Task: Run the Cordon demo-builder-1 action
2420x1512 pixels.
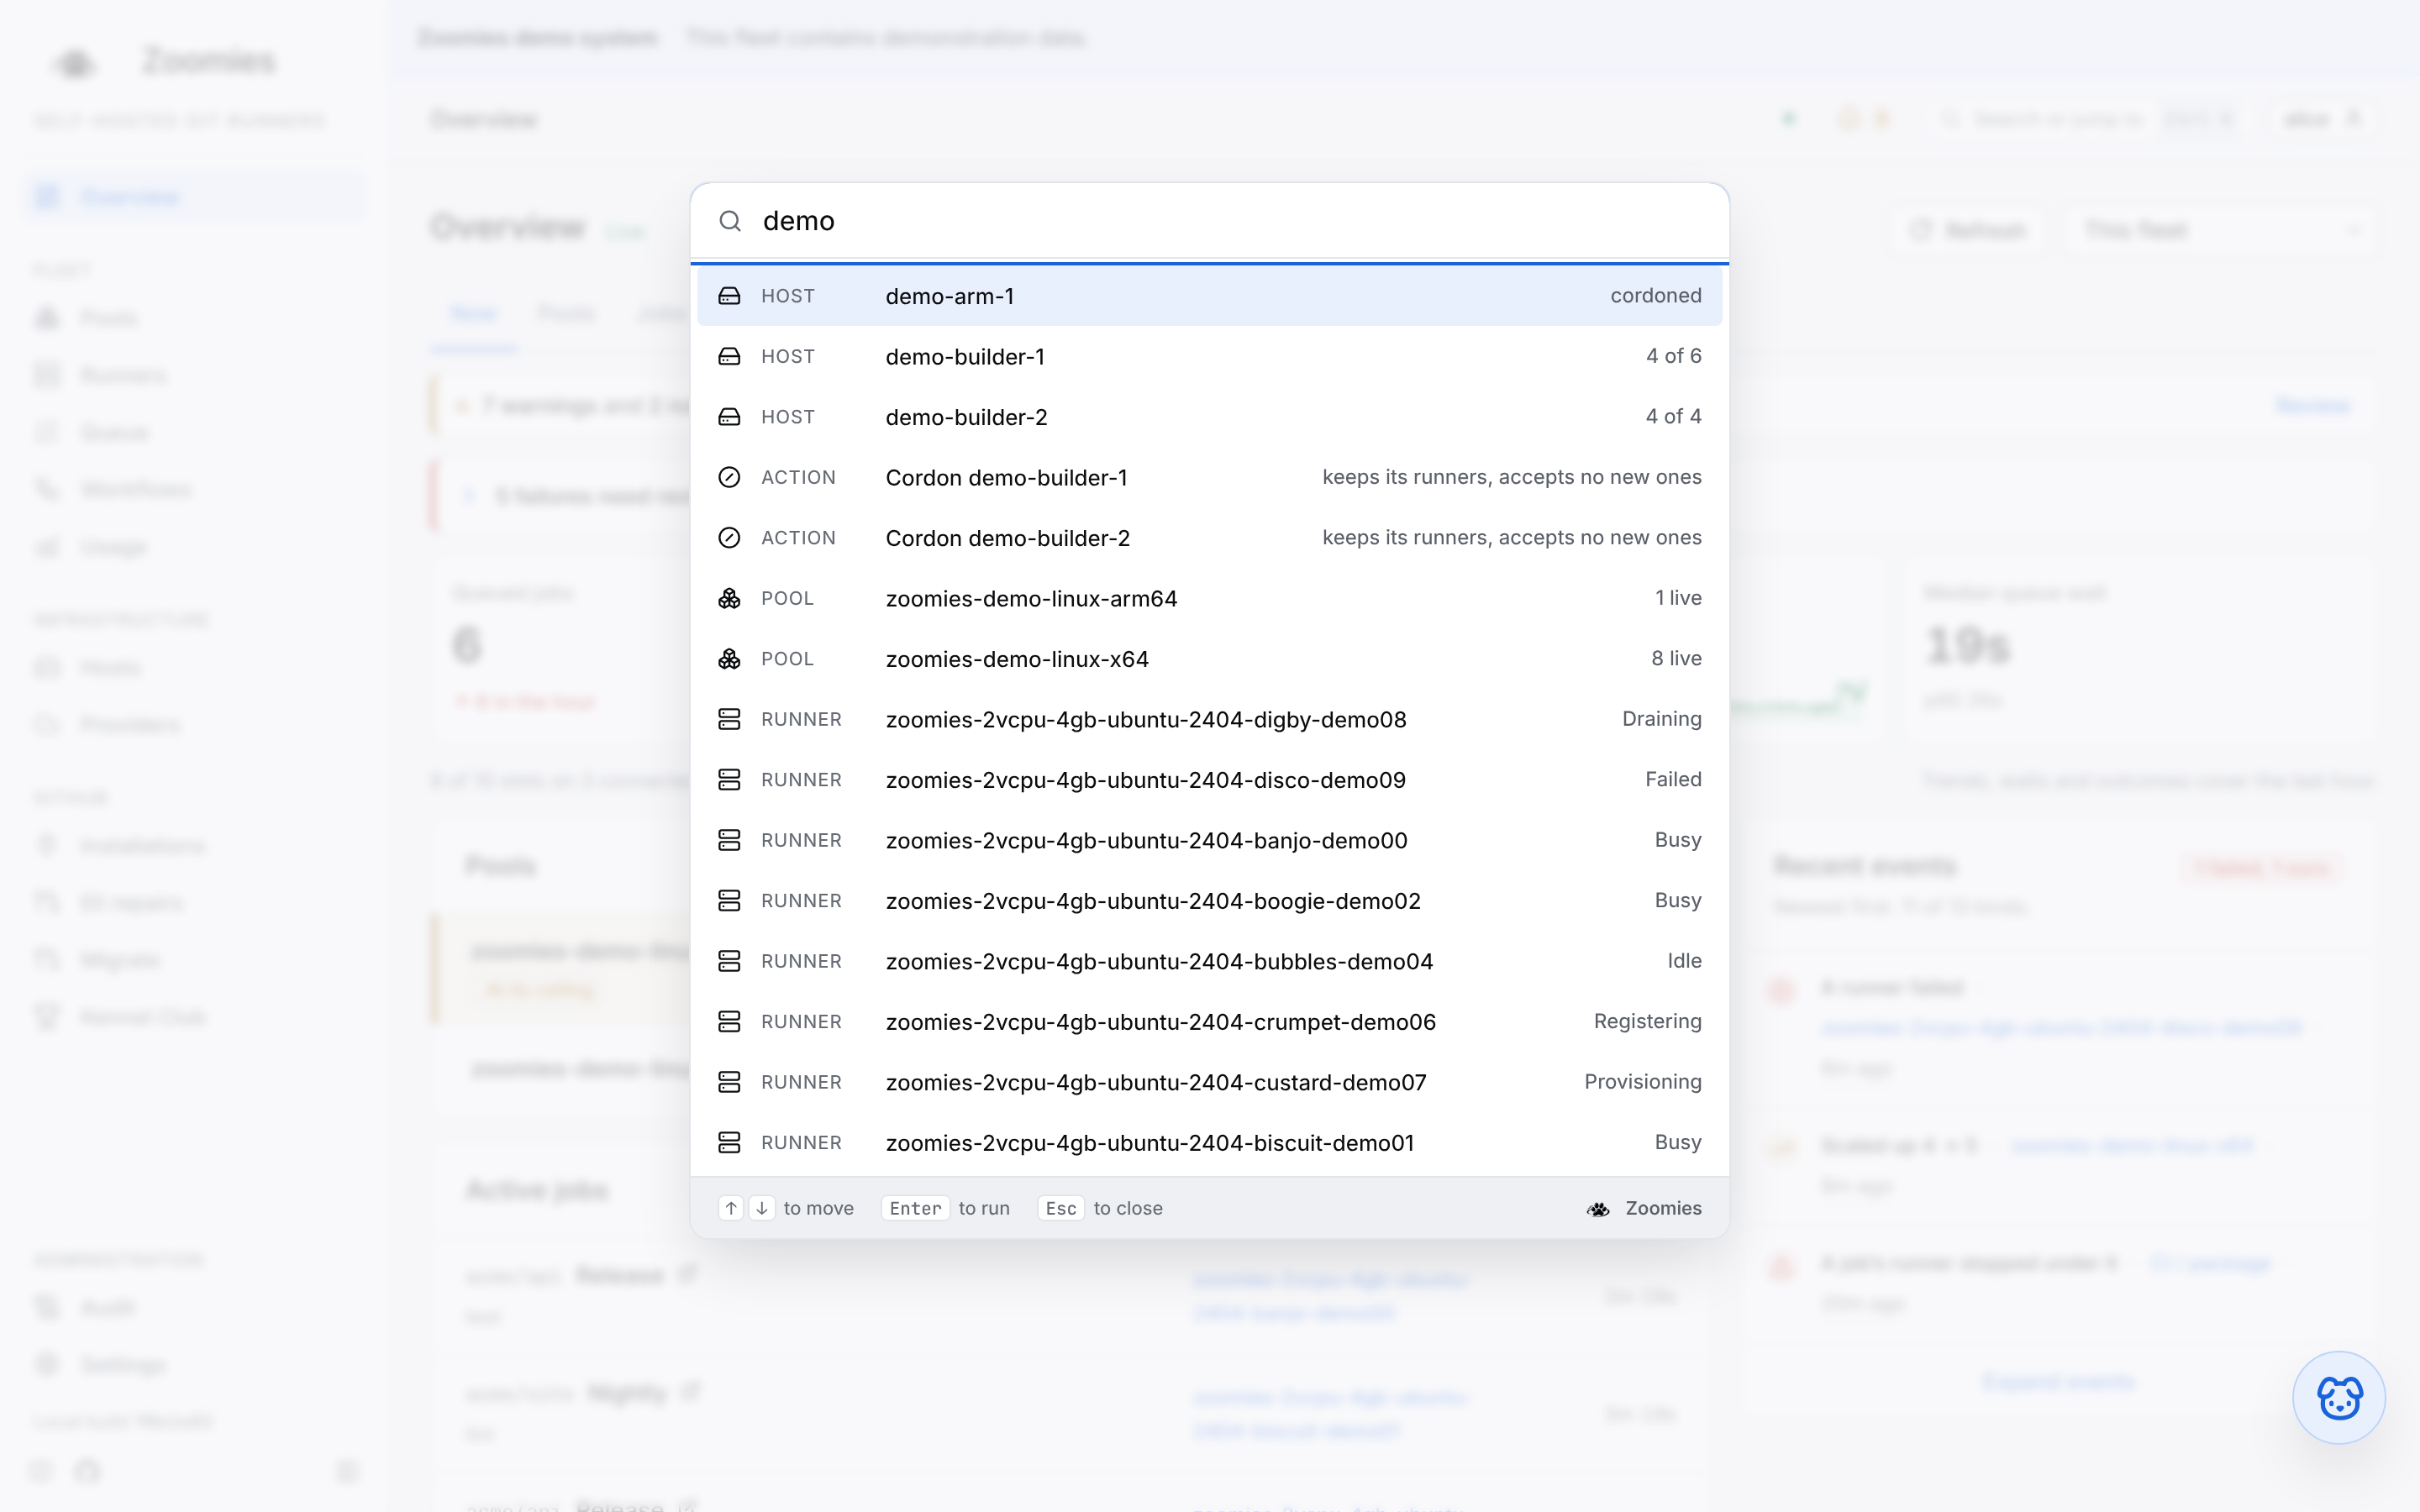Action: tap(1209, 477)
